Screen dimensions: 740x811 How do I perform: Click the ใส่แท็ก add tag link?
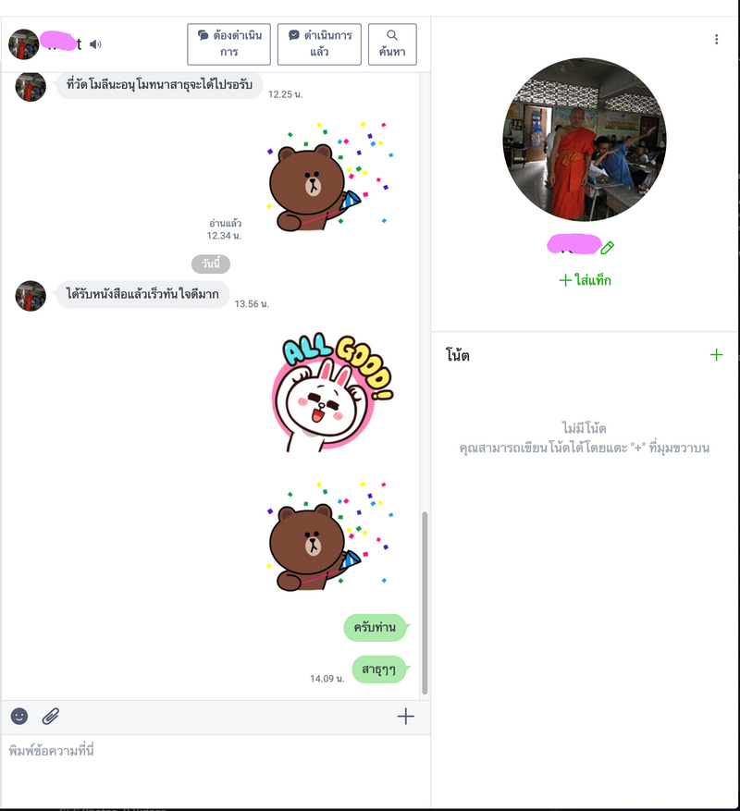coord(585,280)
